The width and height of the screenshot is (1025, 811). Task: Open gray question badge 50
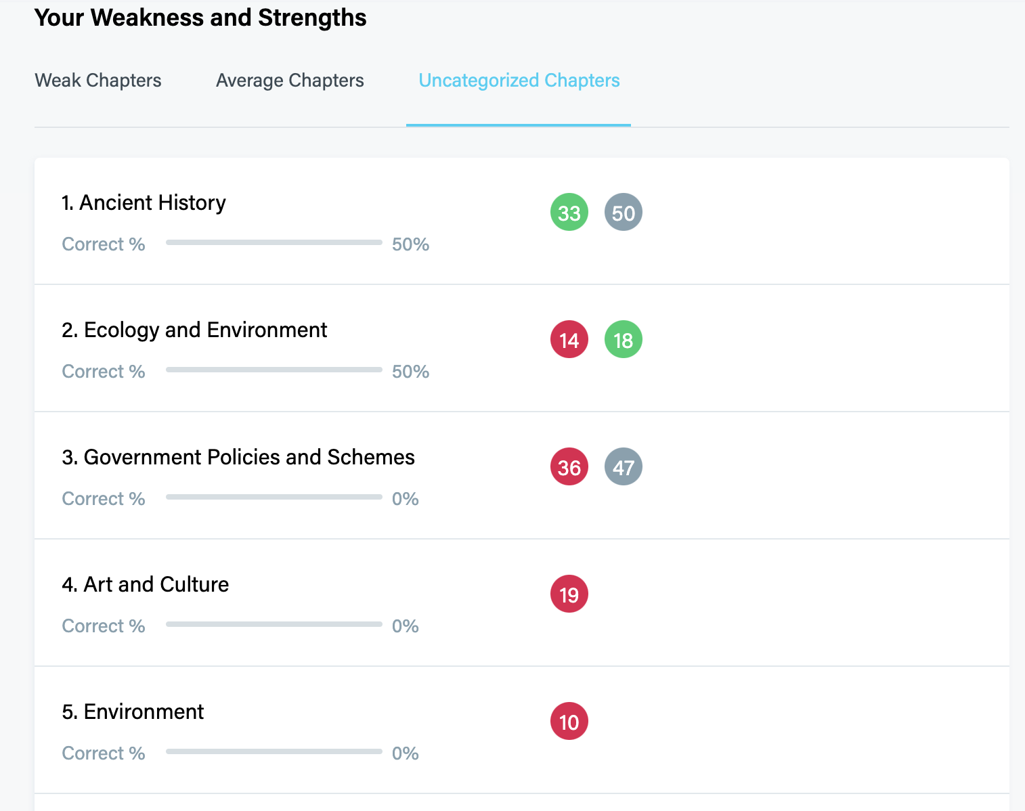[624, 213]
